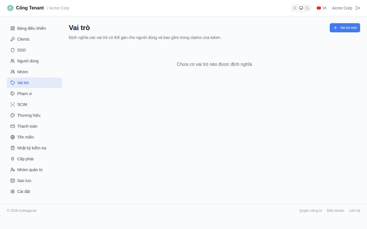Open Tên miền page

click(x=34, y=137)
